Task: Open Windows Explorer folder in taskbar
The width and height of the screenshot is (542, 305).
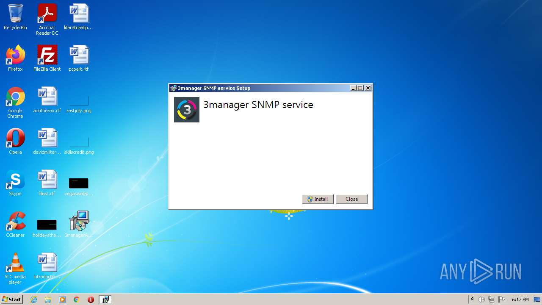Action: click(x=48, y=299)
